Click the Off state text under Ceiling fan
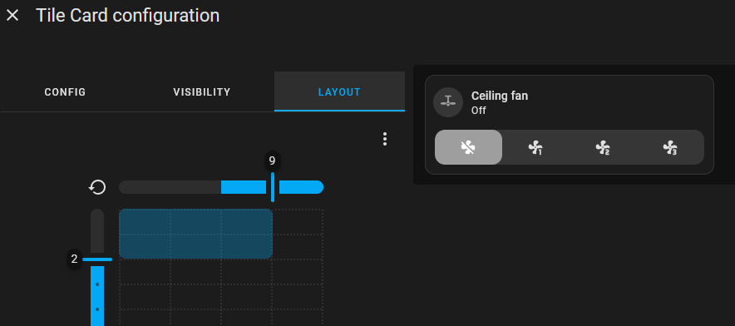 (x=479, y=111)
